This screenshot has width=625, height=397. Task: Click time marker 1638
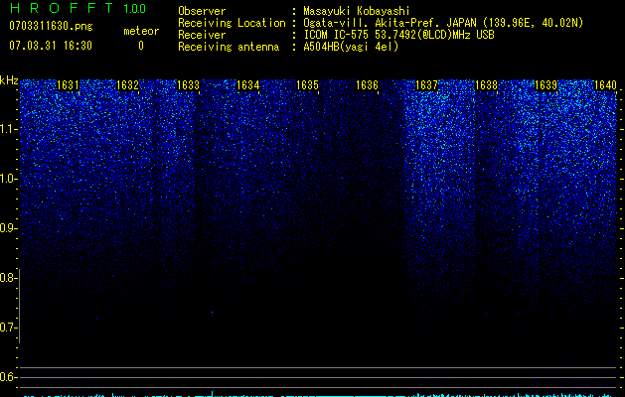tap(486, 84)
